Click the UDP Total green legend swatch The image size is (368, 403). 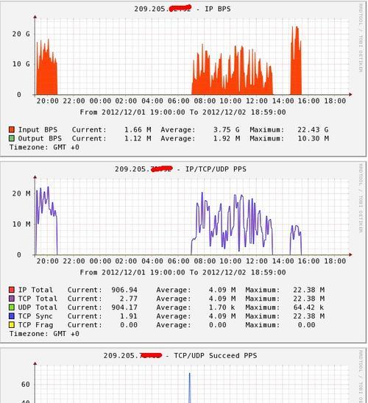point(12,307)
